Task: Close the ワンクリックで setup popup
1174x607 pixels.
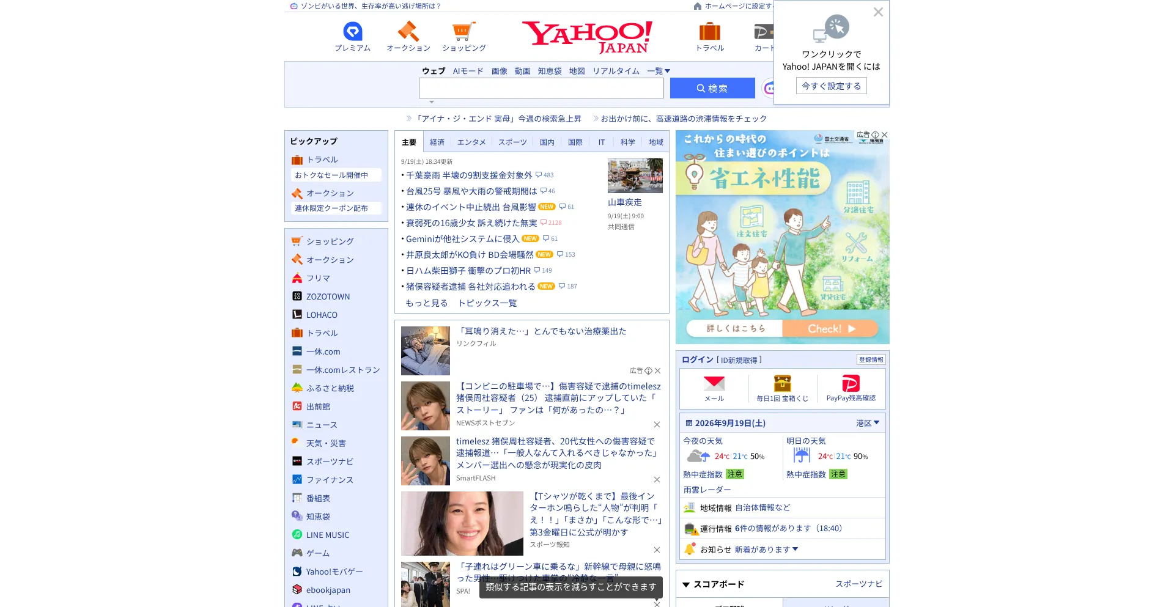Action: point(878,12)
